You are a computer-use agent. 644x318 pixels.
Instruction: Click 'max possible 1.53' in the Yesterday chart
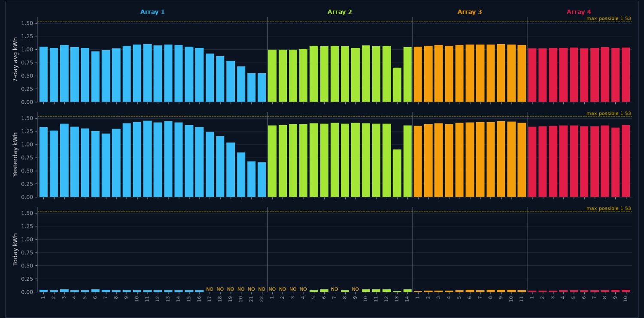click(608, 114)
